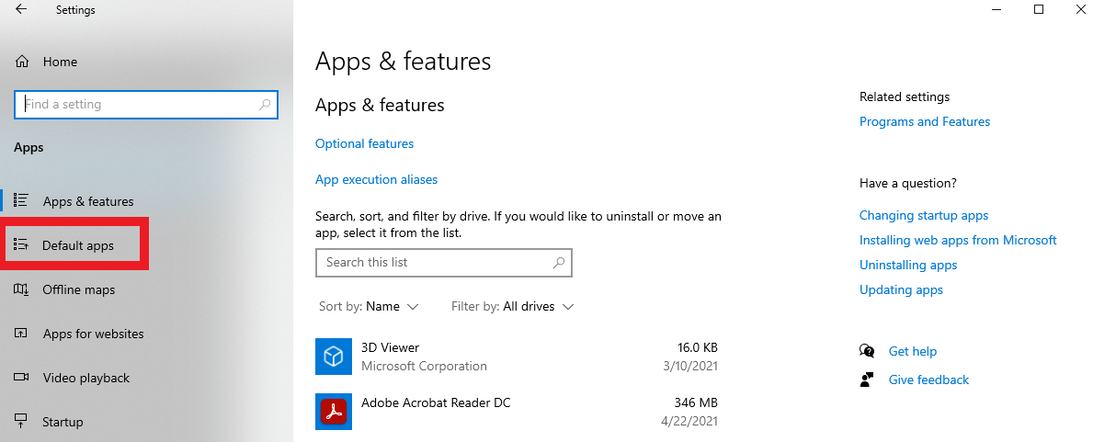Viewport: 1093px width, 442px height.
Task: Open Home settings page
Action: click(x=60, y=62)
